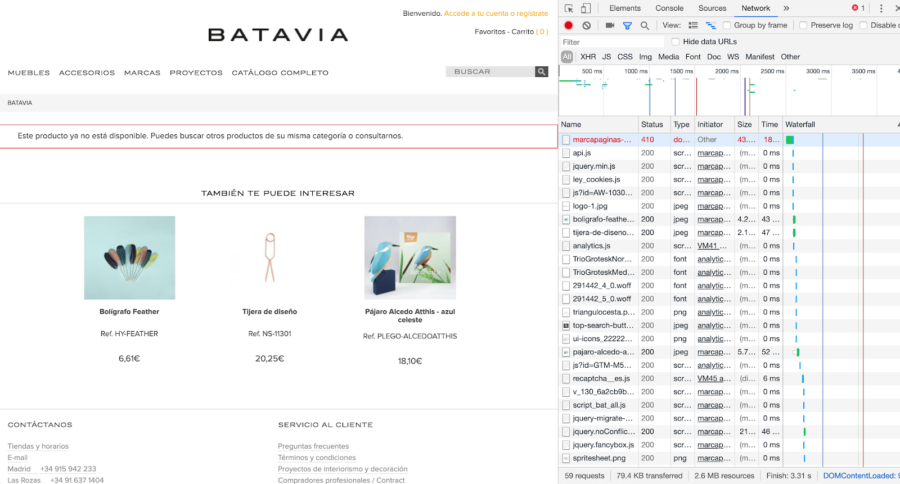This screenshot has width=900, height=484.
Task: Filter requests by XHR type
Action: 588,57
